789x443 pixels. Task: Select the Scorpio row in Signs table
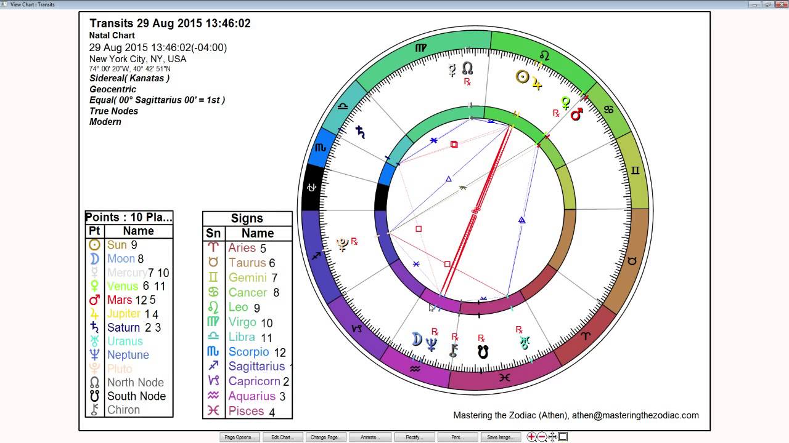click(x=247, y=352)
